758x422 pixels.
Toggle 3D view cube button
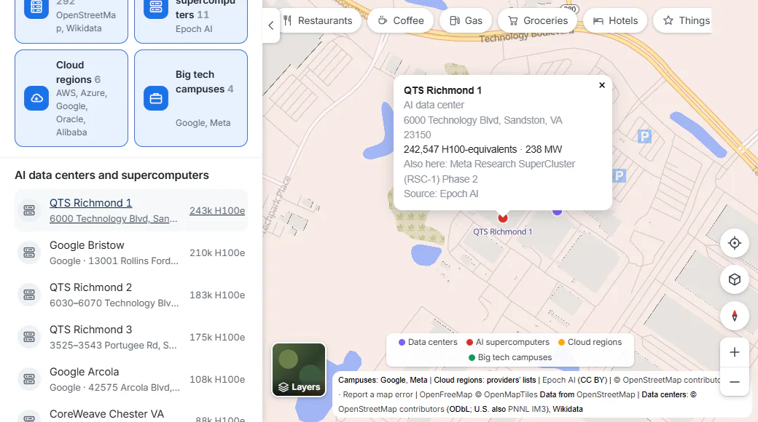[x=735, y=279]
